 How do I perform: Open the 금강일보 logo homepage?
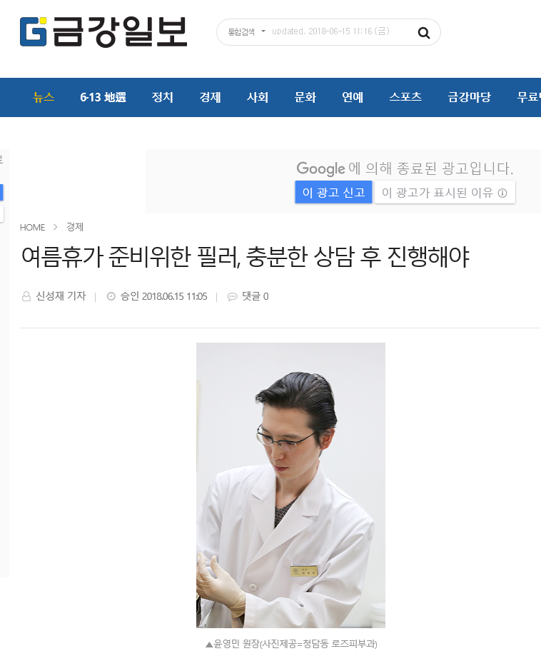click(x=103, y=32)
